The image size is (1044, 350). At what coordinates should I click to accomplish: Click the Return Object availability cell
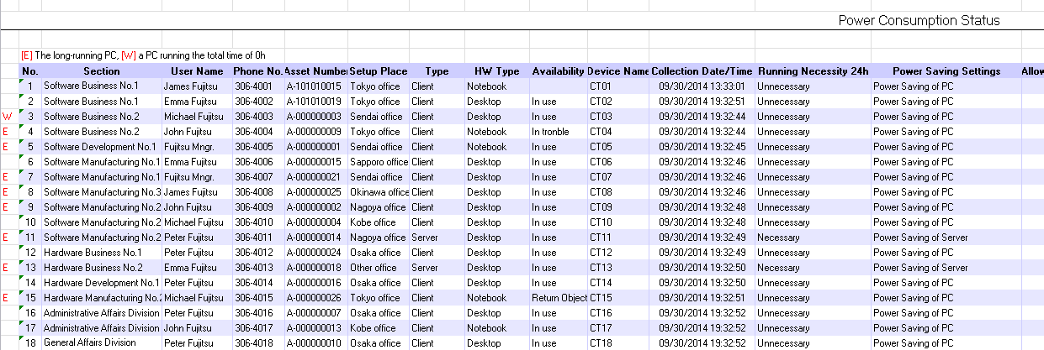[559, 298]
